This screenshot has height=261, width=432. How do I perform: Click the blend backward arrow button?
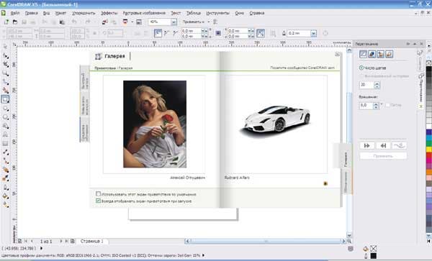[383, 146]
